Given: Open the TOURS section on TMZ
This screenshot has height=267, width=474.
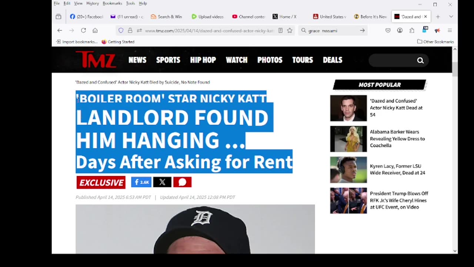Looking at the screenshot, I should (x=303, y=60).
